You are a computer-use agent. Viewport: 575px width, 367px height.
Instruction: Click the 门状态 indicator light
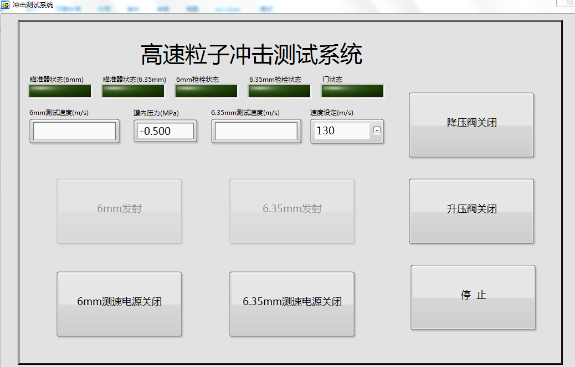(352, 91)
